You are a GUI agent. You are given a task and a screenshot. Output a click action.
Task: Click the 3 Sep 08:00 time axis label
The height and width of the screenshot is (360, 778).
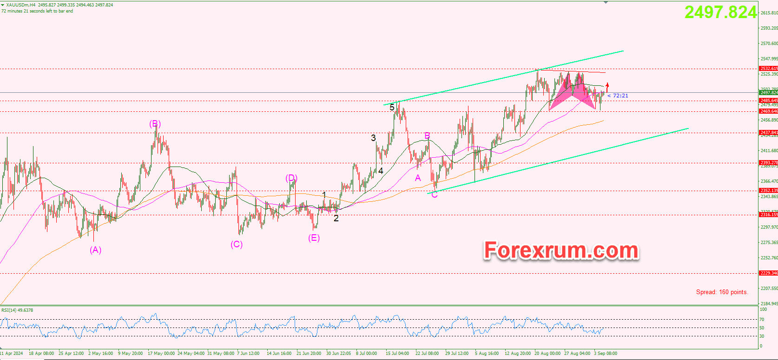[606, 354]
